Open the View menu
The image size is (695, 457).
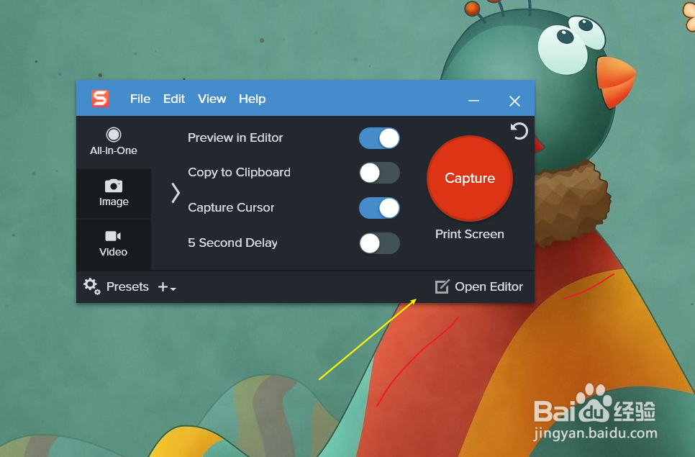212,99
